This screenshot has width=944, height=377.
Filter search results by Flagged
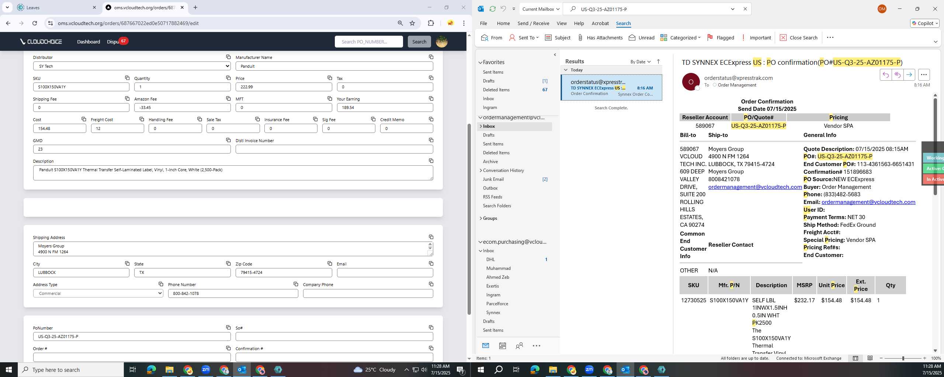[721, 38]
